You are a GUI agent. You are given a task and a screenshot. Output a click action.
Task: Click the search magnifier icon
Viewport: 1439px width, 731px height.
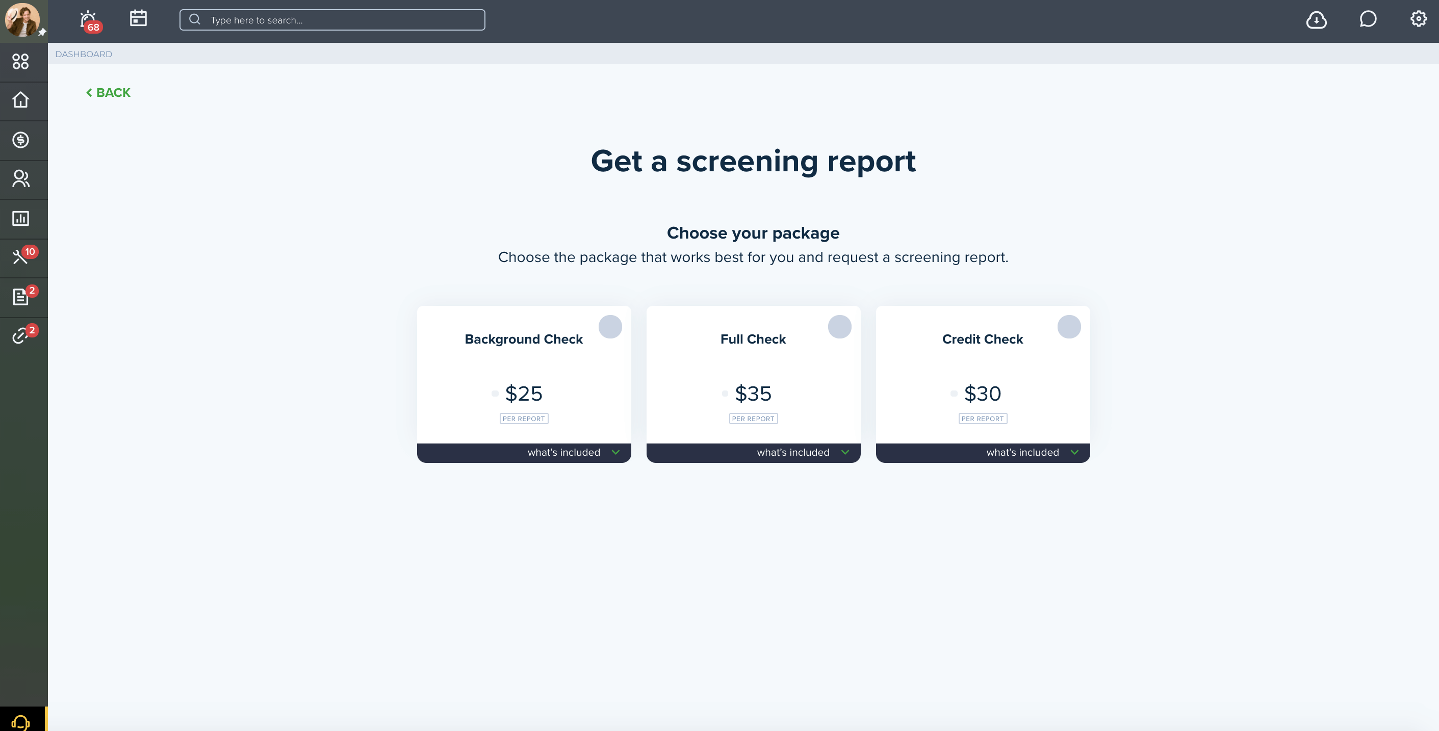click(194, 19)
